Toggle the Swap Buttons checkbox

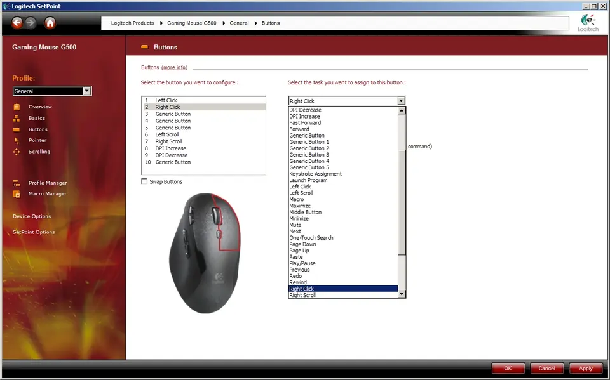point(145,182)
